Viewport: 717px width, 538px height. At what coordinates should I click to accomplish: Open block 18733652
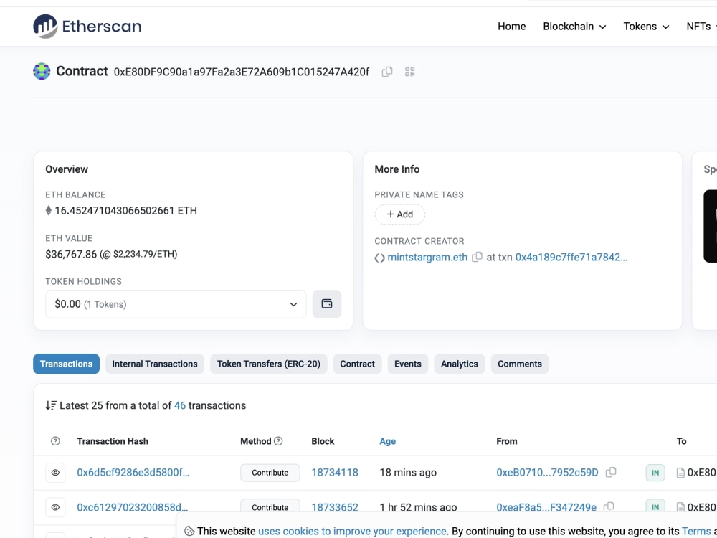coord(335,507)
